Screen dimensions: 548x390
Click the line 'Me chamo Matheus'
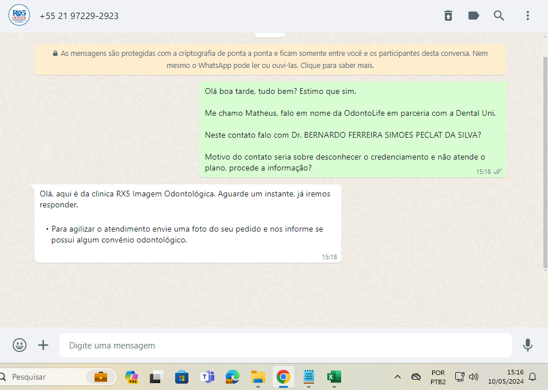pos(350,113)
